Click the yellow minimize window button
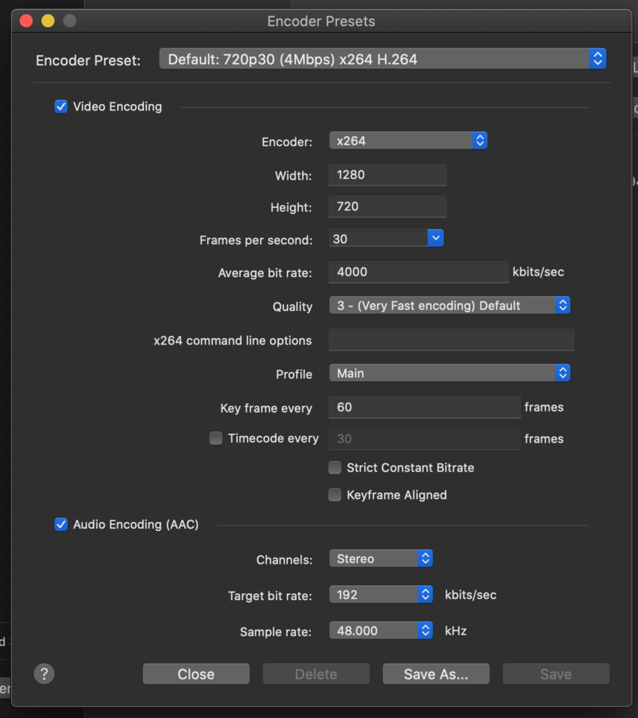Image resolution: width=638 pixels, height=718 pixels. click(48, 21)
